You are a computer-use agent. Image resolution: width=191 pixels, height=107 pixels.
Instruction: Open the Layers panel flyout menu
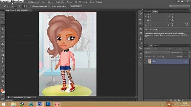click(190, 45)
